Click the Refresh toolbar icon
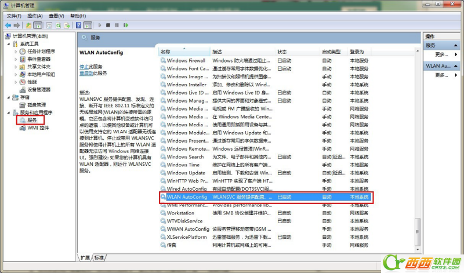 pyautogui.click(x=59, y=26)
